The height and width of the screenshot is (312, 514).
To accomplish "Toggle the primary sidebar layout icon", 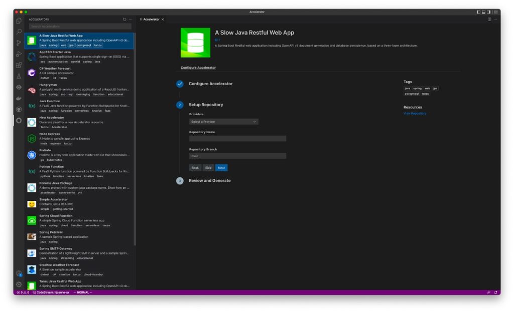I will [478, 12].
